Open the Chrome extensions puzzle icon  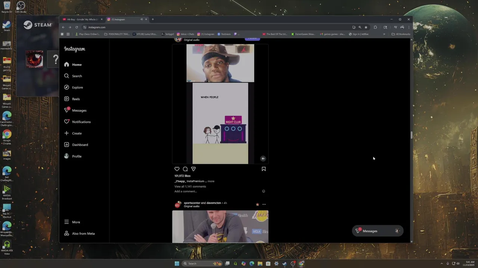[375, 27]
